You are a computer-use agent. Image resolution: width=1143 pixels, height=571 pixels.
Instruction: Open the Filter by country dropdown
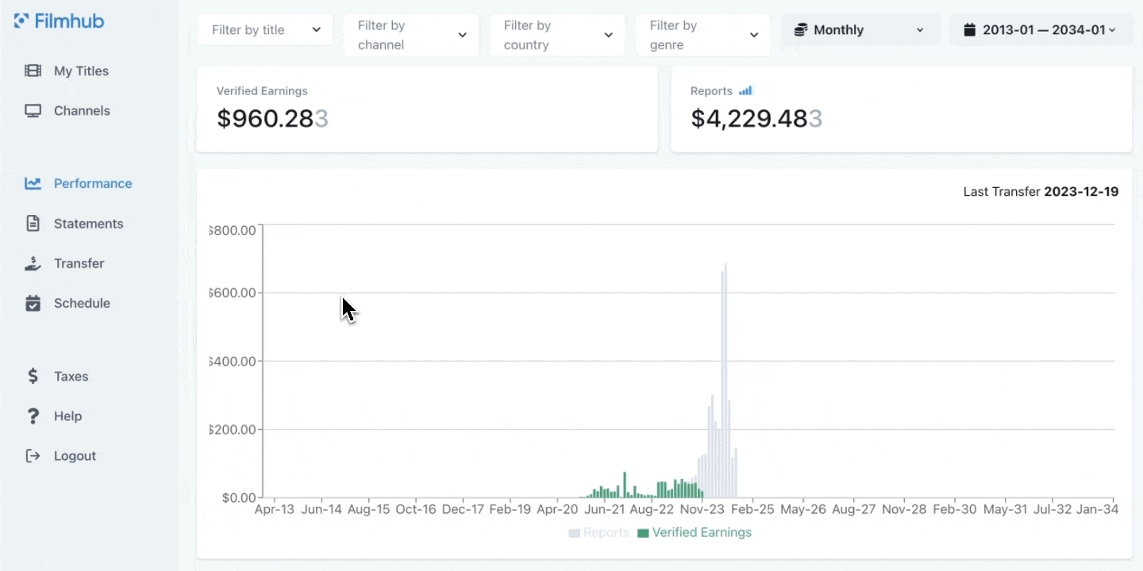tap(557, 35)
